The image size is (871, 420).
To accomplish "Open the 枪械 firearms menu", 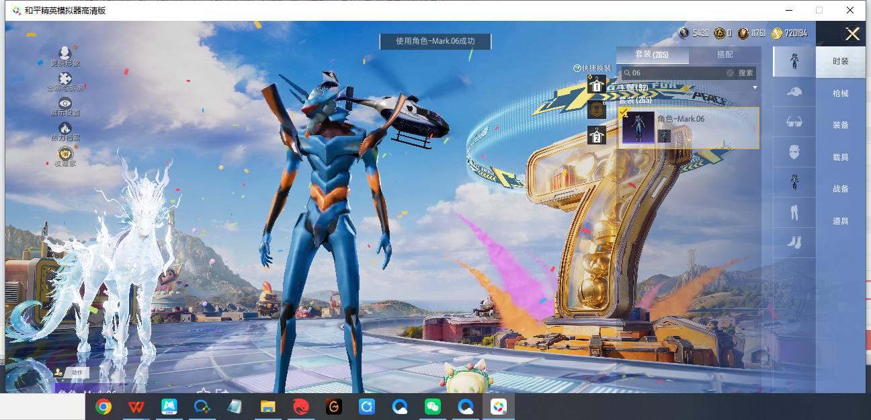I will point(840,93).
